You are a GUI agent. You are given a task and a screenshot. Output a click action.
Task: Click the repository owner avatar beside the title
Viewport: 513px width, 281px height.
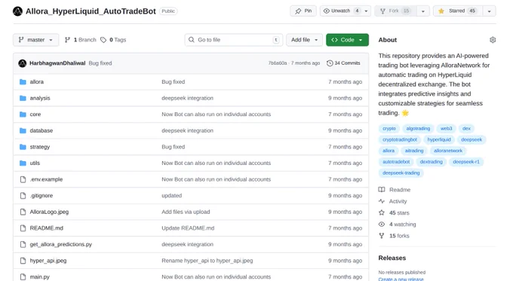[x=17, y=11]
